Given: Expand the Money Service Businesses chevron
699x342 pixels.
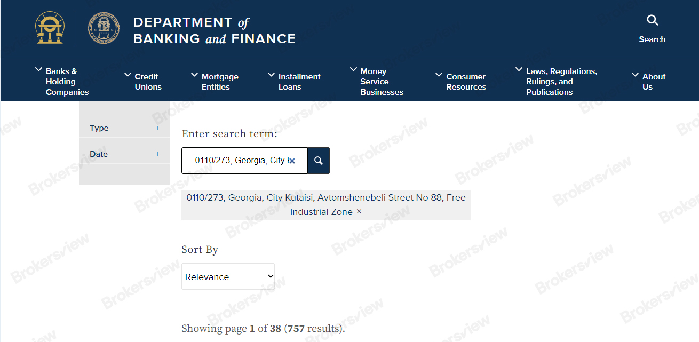Looking at the screenshot, I should [353, 70].
